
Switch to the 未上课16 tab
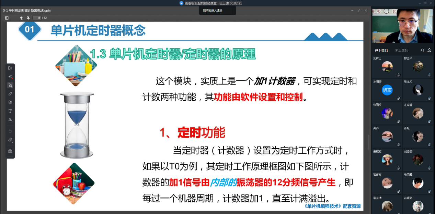coord(401,50)
